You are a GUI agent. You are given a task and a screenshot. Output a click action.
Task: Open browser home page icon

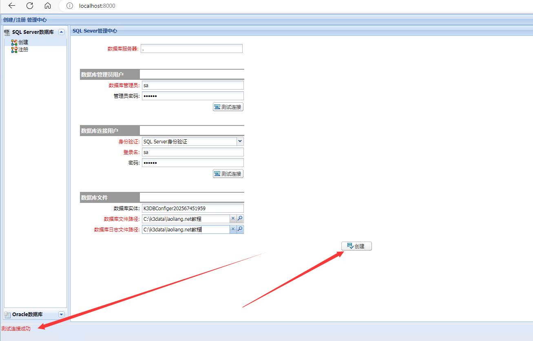(x=48, y=6)
